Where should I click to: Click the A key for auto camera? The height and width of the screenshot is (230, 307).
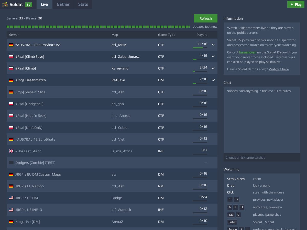pos(230,207)
